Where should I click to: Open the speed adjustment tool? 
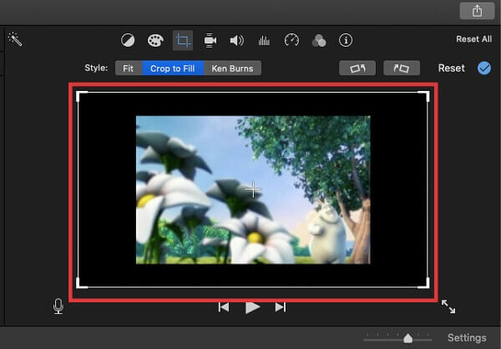click(291, 41)
